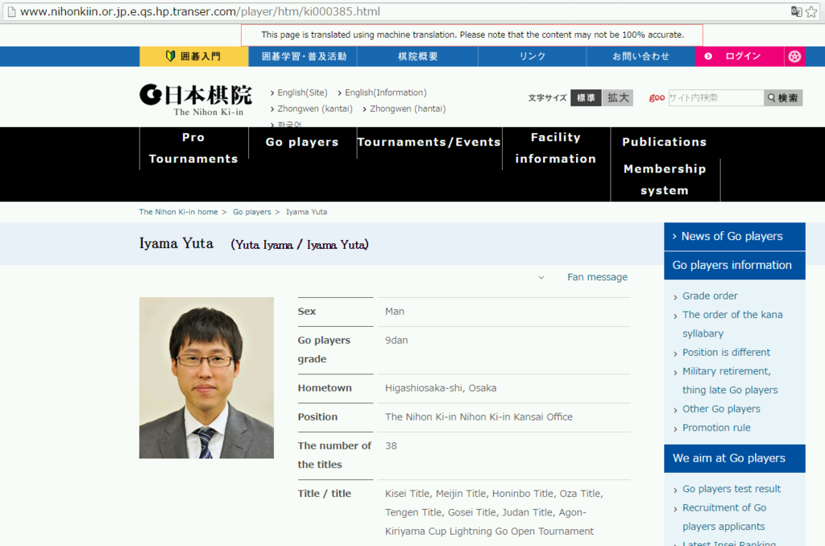Click the chevron left of Fan message

[541, 278]
